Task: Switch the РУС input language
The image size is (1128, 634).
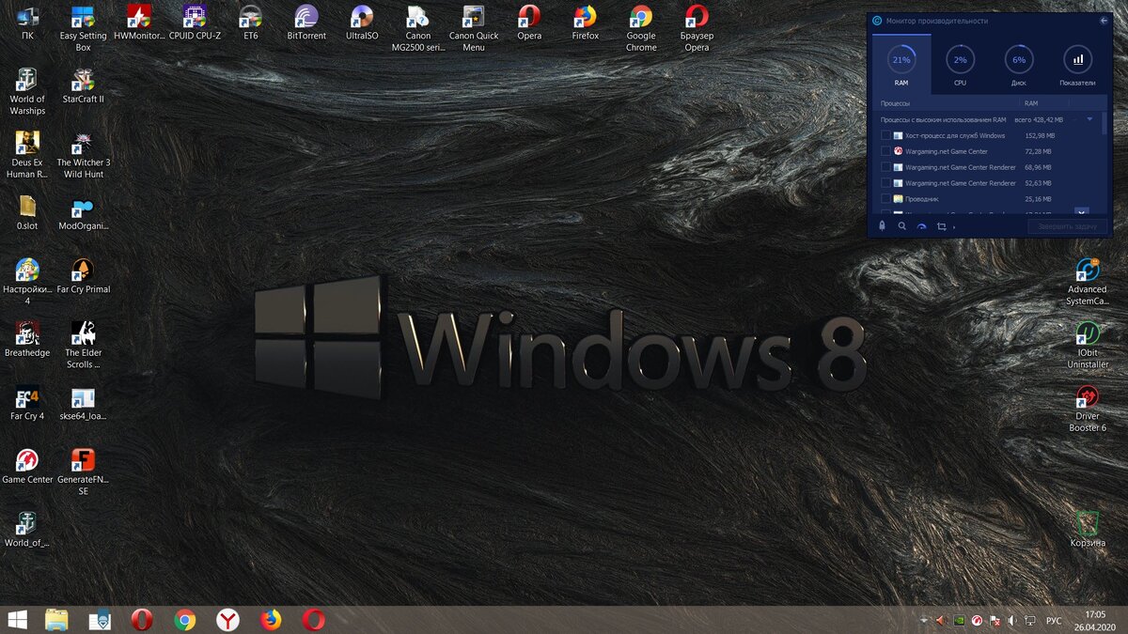Action: coord(1054,620)
